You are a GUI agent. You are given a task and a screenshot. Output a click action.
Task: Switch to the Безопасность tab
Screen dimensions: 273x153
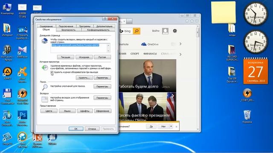pos(68,30)
